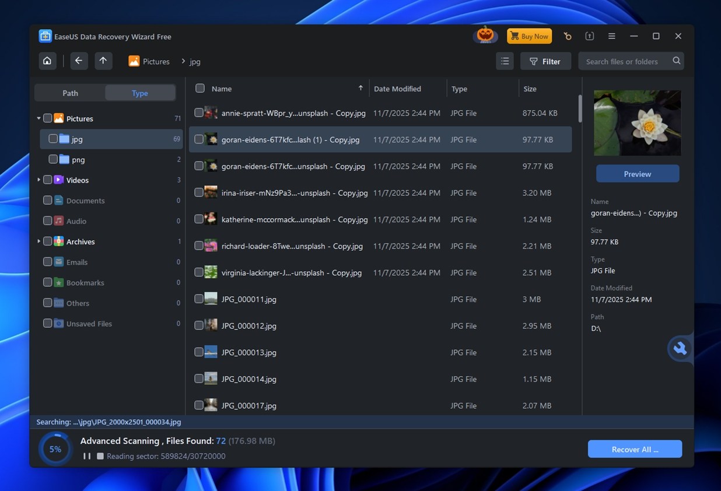Select the jpg folder checkbox in sidebar

click(52, 139)
